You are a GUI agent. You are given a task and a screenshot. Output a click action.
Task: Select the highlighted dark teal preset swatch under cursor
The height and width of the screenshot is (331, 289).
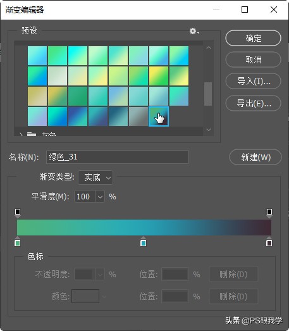coord(159,116)
